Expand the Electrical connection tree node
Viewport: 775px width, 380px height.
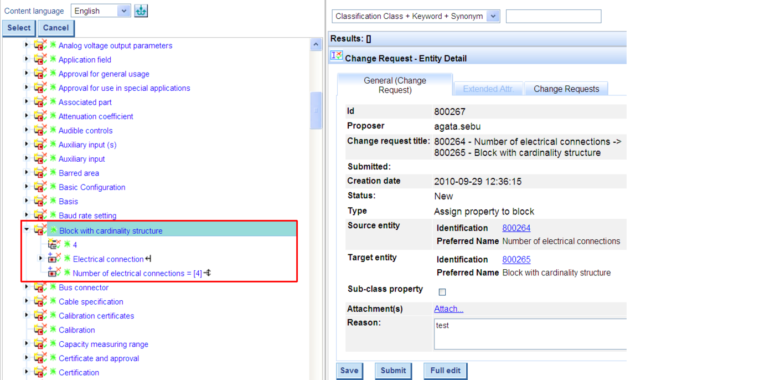(x=40, y=259)
